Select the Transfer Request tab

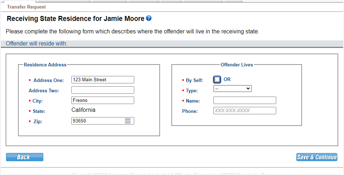pos(26,7)
